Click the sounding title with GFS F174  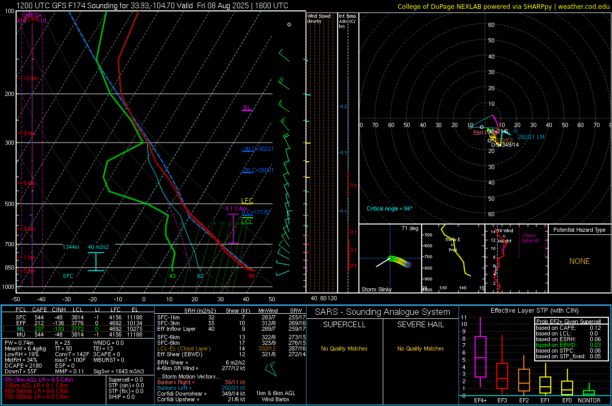click(x=152, y=6)
